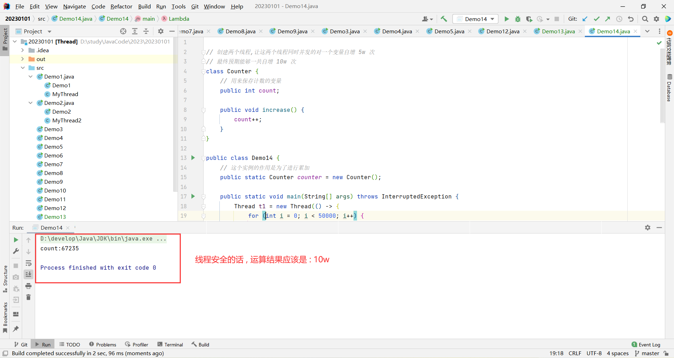Open Project view mode dropdown
The image size is (674, 358).
(49, 31)
